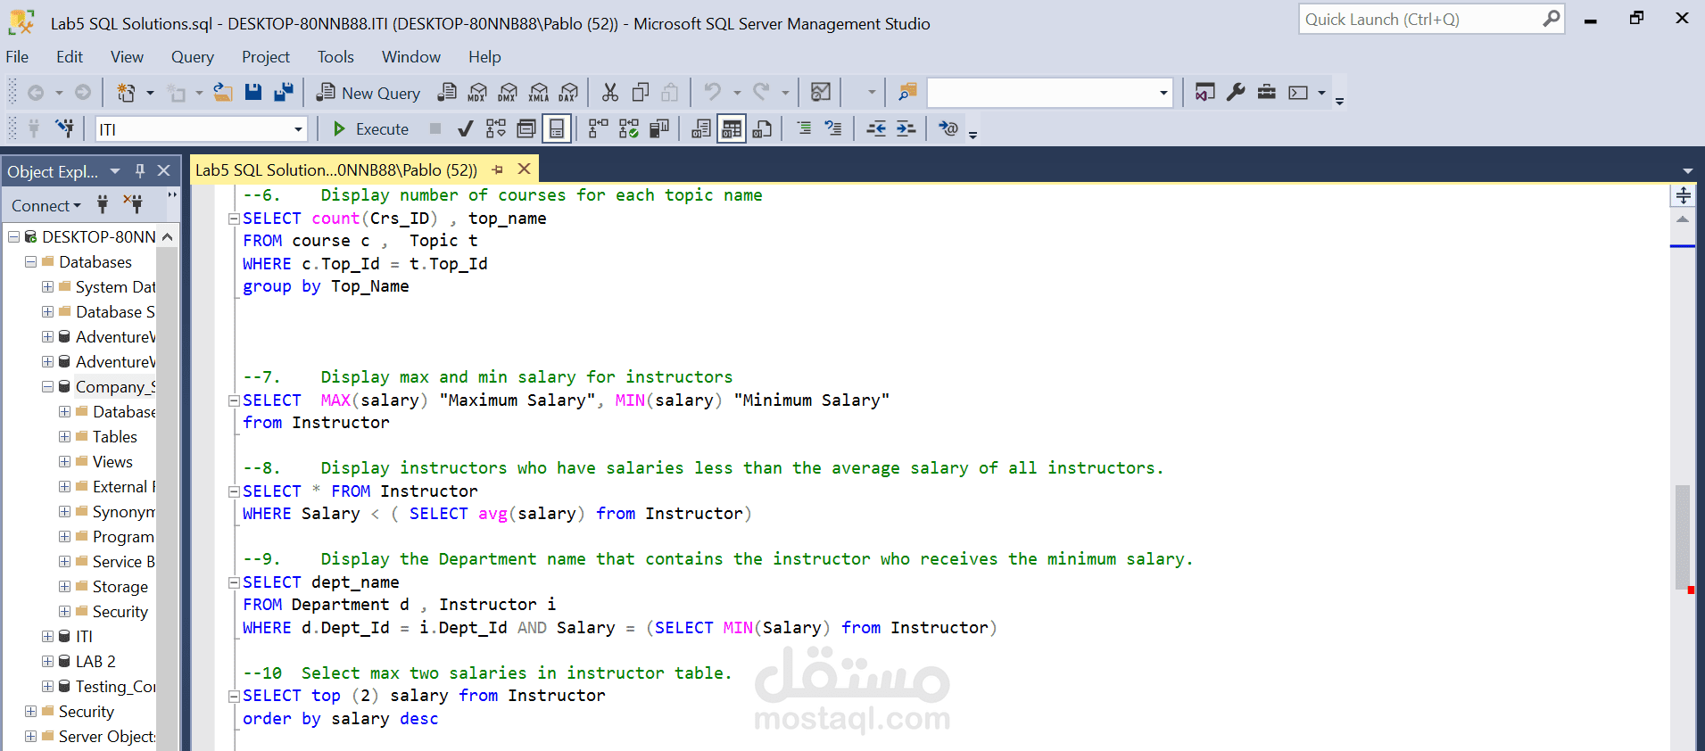Select the Server Objects folder
This screenshot has width=1705, height=751.
pos(106,737)
